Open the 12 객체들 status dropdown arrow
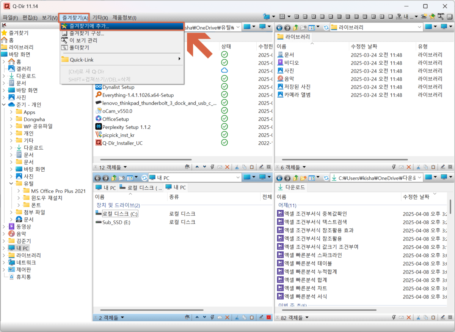Viewport: 455px width, 332px height. click(126, 167)
